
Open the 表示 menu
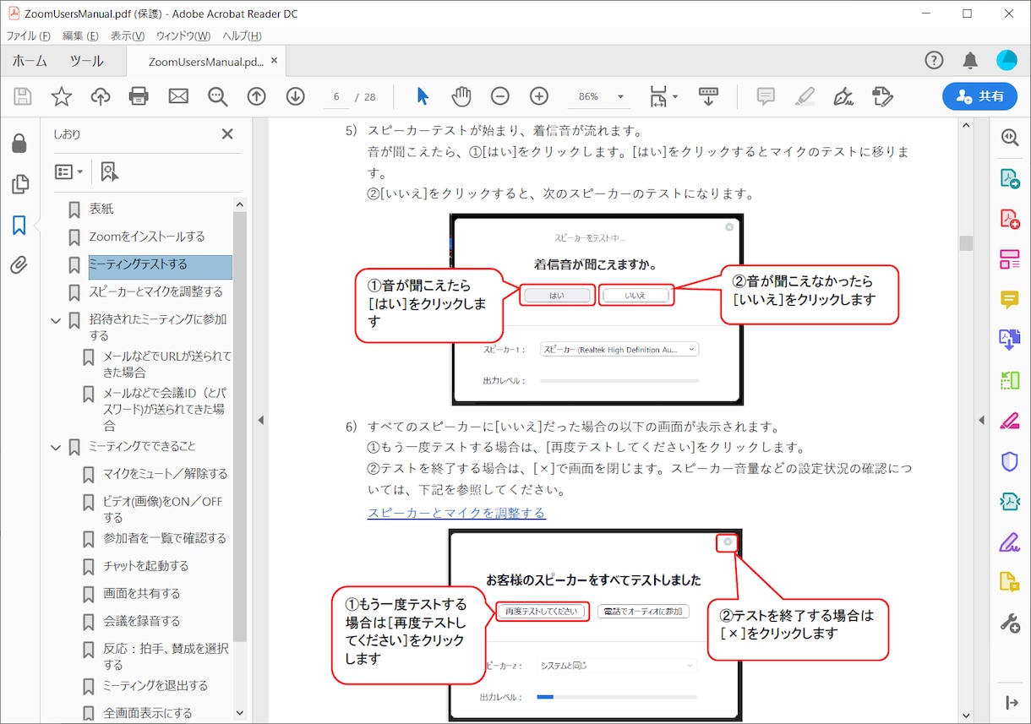pyautogui.click(x=128, y=35)
